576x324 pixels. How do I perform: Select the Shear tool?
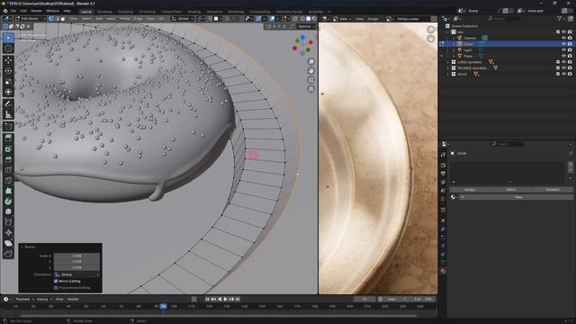pyautogui.click(x=8, y=243)
